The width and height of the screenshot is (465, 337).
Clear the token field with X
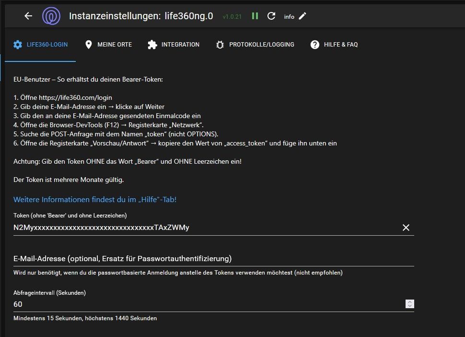[406, 228]
